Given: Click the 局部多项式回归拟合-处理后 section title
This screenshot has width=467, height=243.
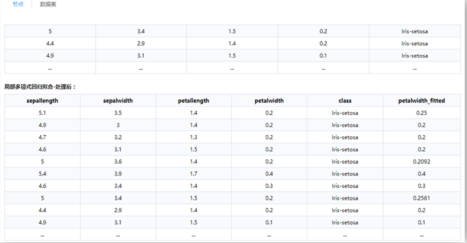Looking at the screenshot, I should [41, 86].
